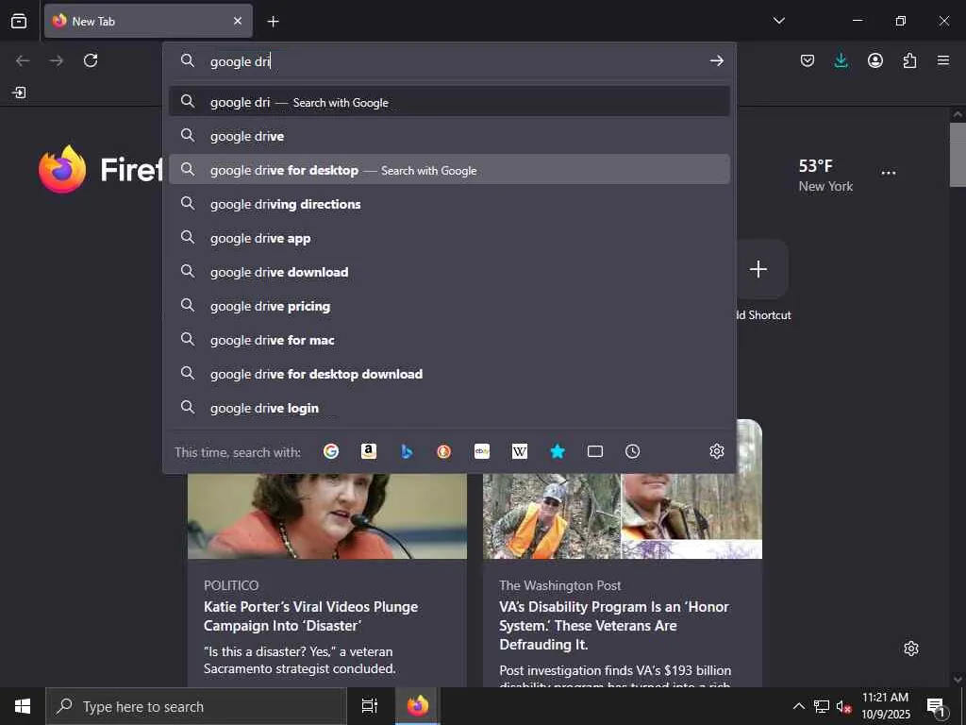
Task: Choose the 'google drive for mac' suggestion
Action: tap(449, 339)
